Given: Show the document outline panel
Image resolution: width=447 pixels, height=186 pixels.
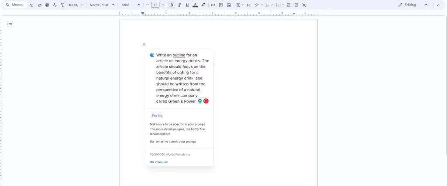Looking at the screenshot, I should pos(10,23).
